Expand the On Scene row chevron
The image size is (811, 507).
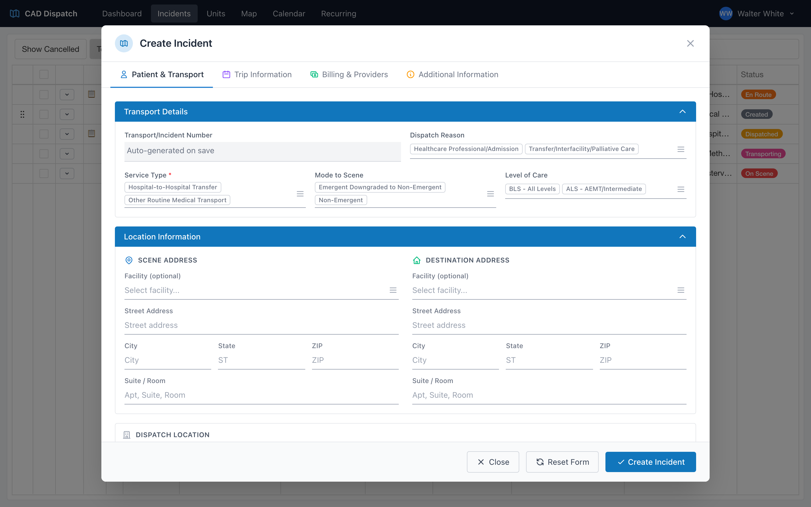[x=67, y=173]
